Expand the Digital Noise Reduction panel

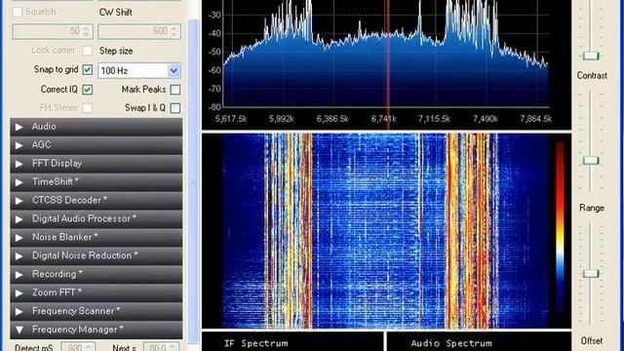coord(97,255)
